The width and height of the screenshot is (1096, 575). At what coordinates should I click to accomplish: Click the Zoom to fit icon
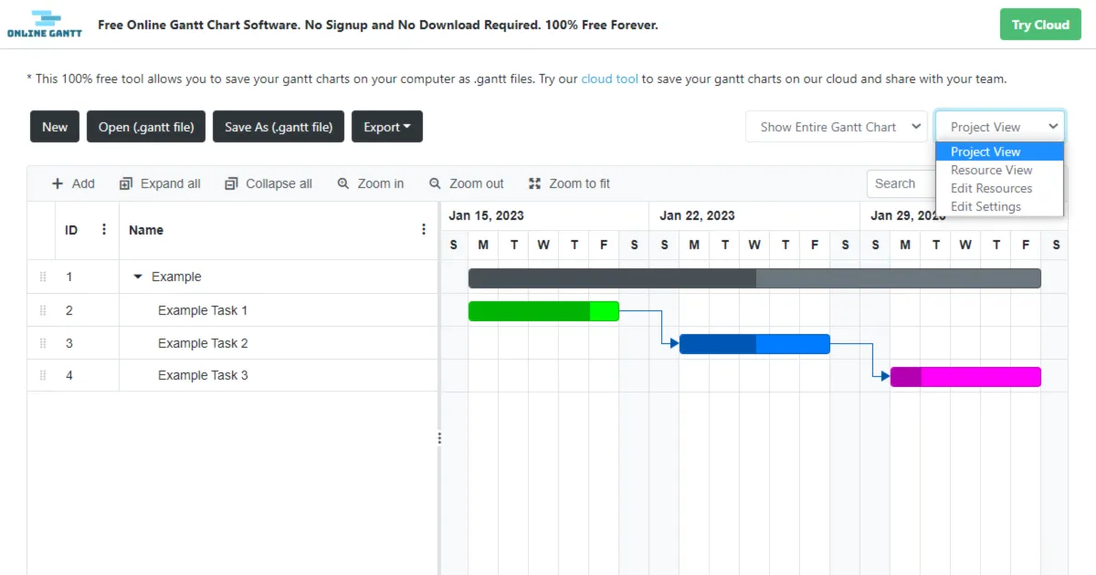(535, 183)
